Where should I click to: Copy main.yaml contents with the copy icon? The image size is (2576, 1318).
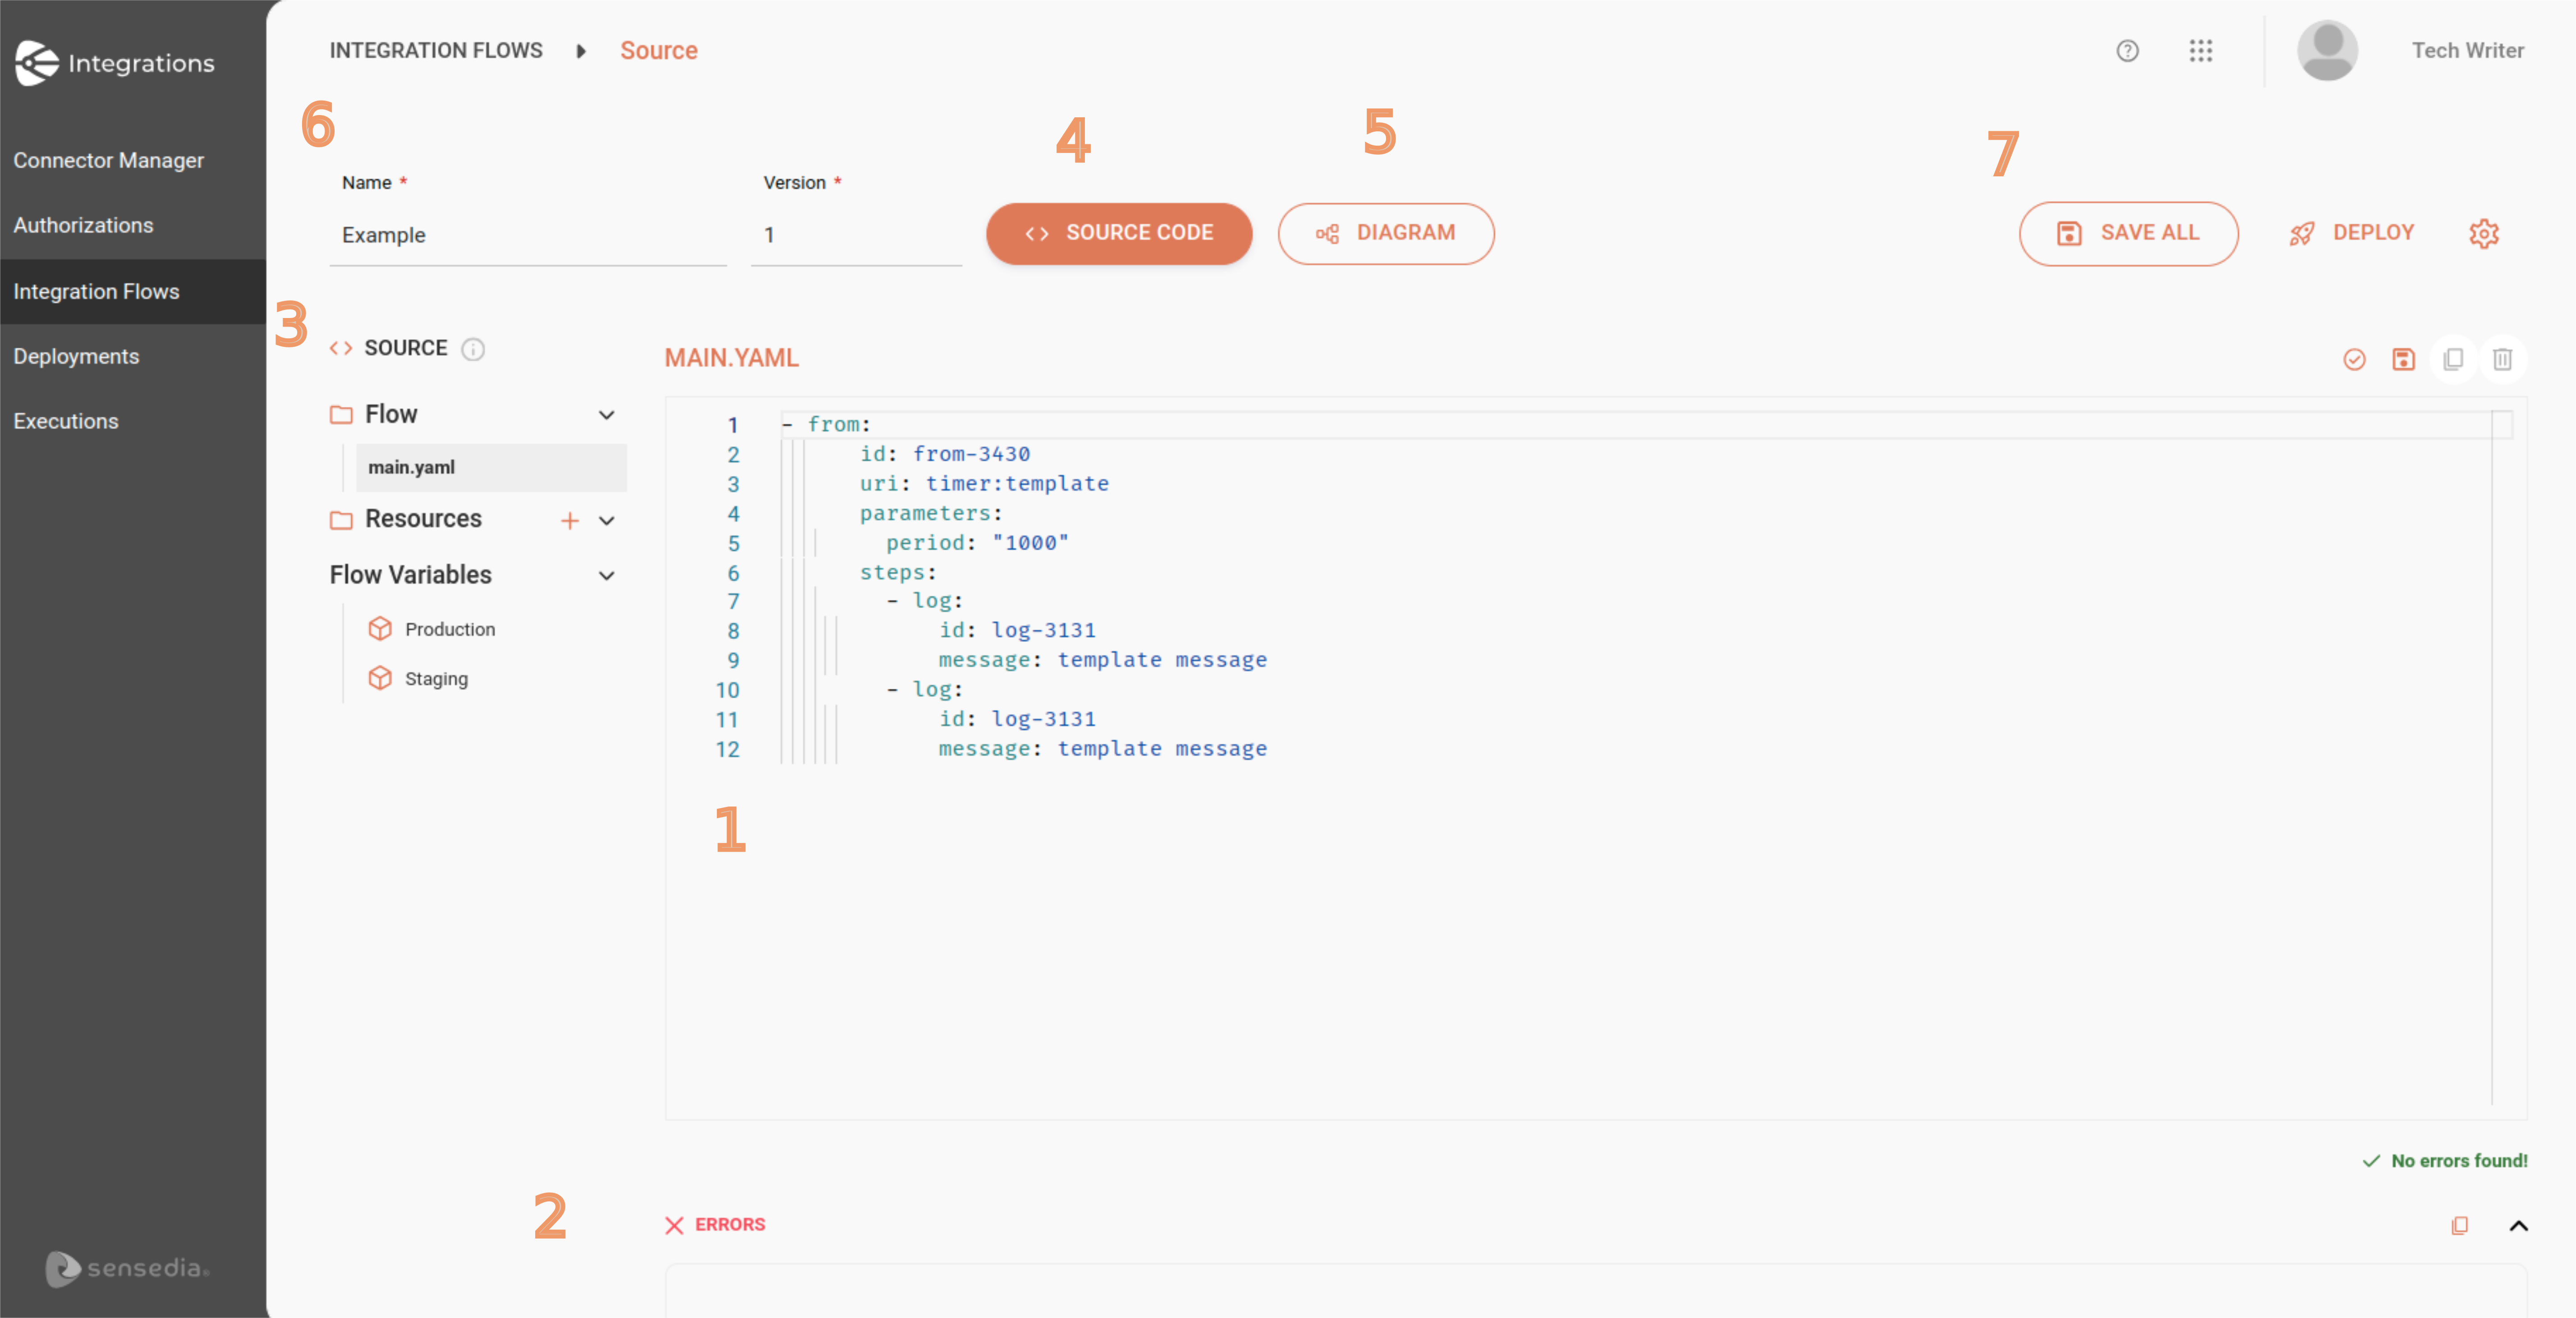point(2453,359)
